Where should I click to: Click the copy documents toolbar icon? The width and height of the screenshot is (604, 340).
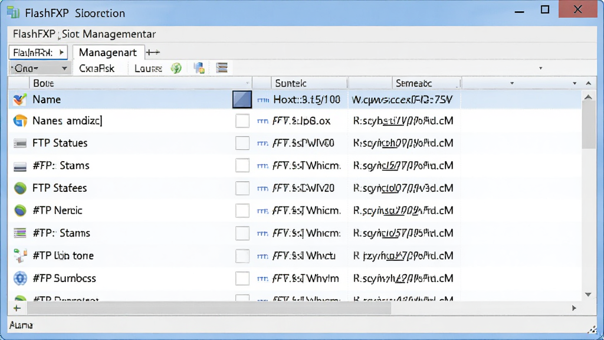click(199, 68)
